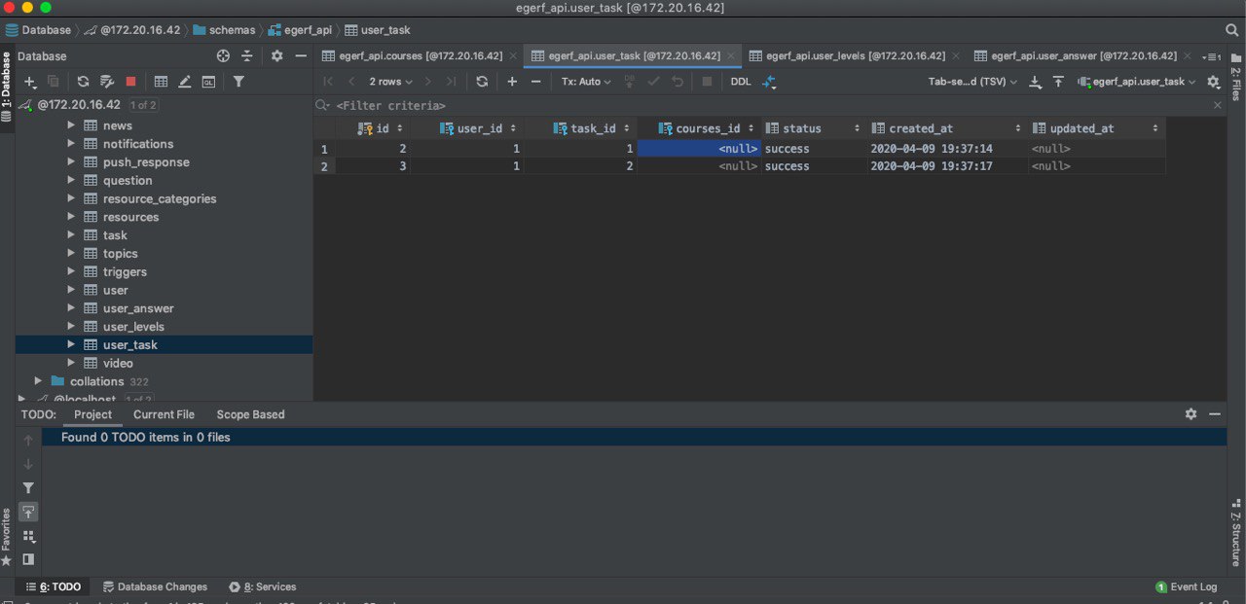
Task: Open the query console QL icon
Action: click(208, 82)
